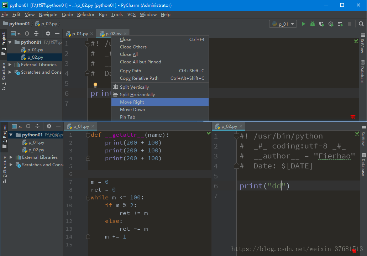The height and width of the screenshot is (256, 367).
Task: Open Search Everywhere magnifier icon
Action: point(361,24)
